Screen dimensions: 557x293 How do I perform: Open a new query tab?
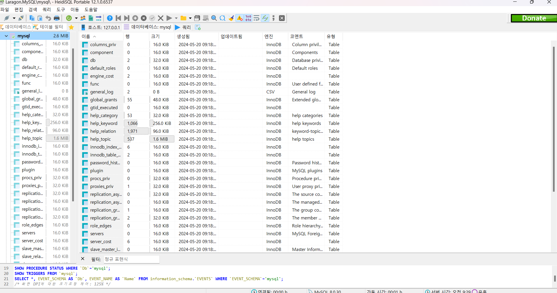[198, 27]
